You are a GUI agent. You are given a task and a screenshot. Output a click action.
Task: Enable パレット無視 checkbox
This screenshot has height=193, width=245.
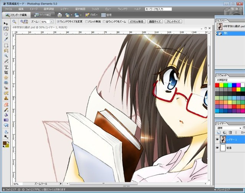87,21
